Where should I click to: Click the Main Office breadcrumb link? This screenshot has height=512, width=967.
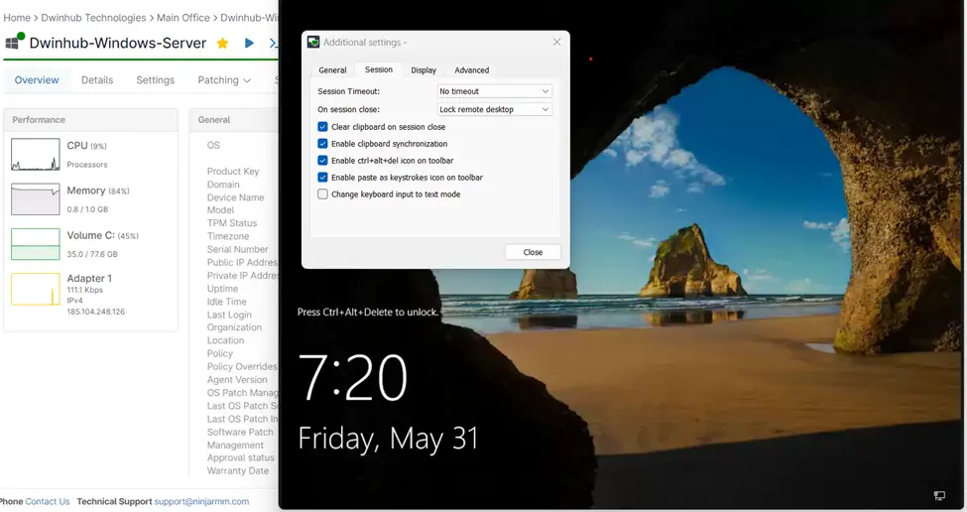click(x=183, y=18)
